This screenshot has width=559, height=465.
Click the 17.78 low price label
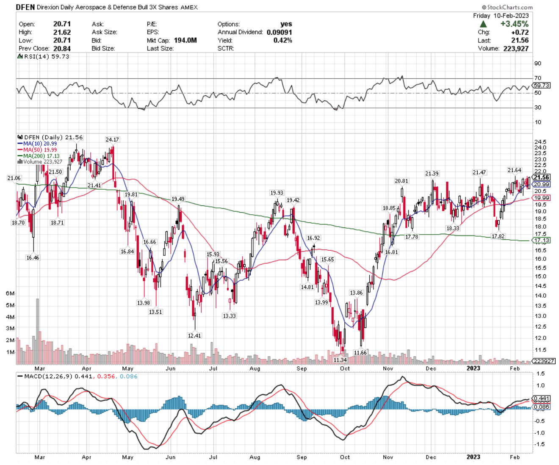coord(412,237)
